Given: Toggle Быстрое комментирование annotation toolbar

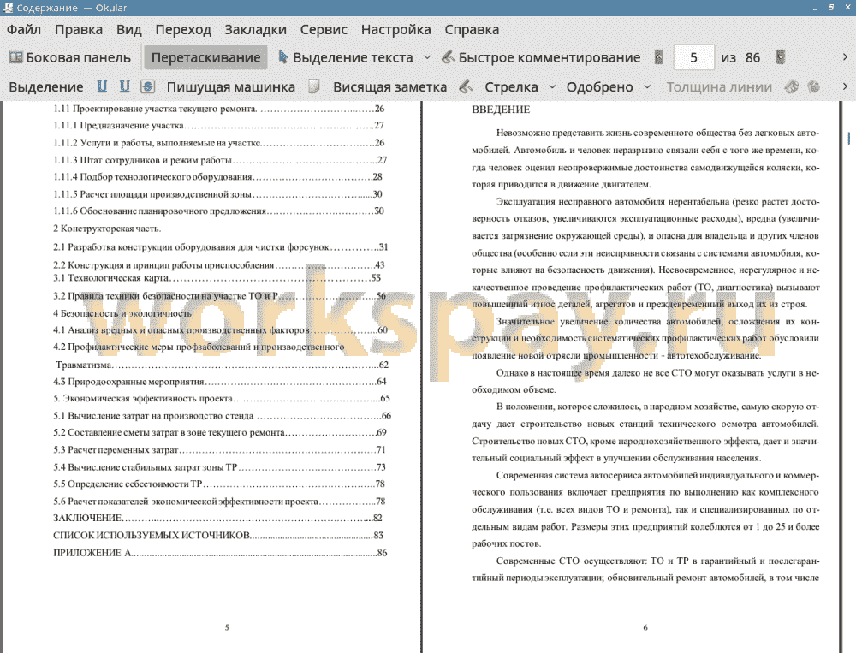Looking at the screenshot, I should [x=541, y=57].
